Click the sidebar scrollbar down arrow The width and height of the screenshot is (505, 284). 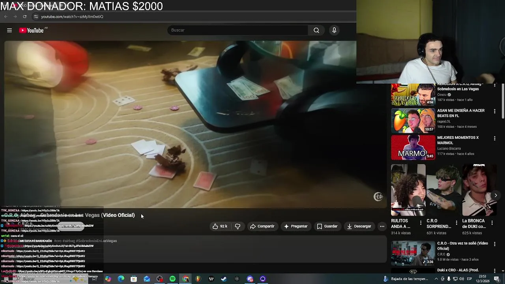503,271
